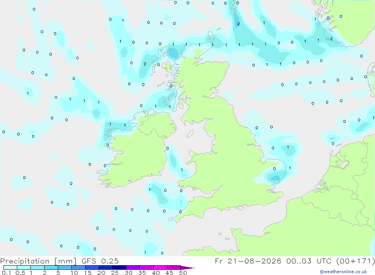Click the '00..03 UTC' time range text
This screenshot has width=375, height=275.
[x=308, y=261]
